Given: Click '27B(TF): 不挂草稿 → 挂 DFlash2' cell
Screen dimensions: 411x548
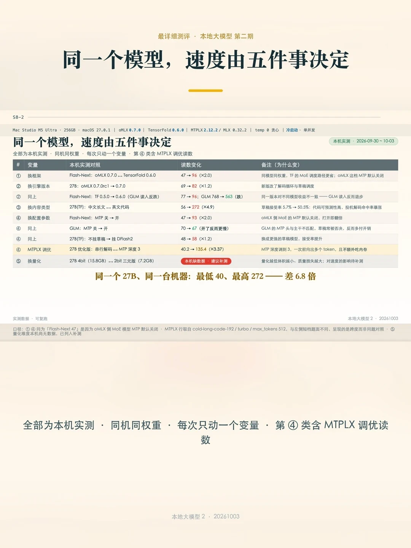Looking at the screenshot, I should (x=101, y=239).
